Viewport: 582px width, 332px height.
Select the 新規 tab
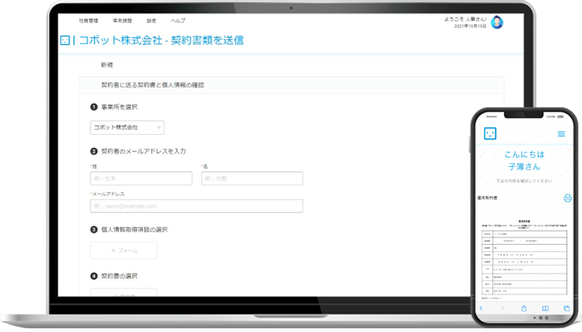pyautogui.click(x=107, y=65)
